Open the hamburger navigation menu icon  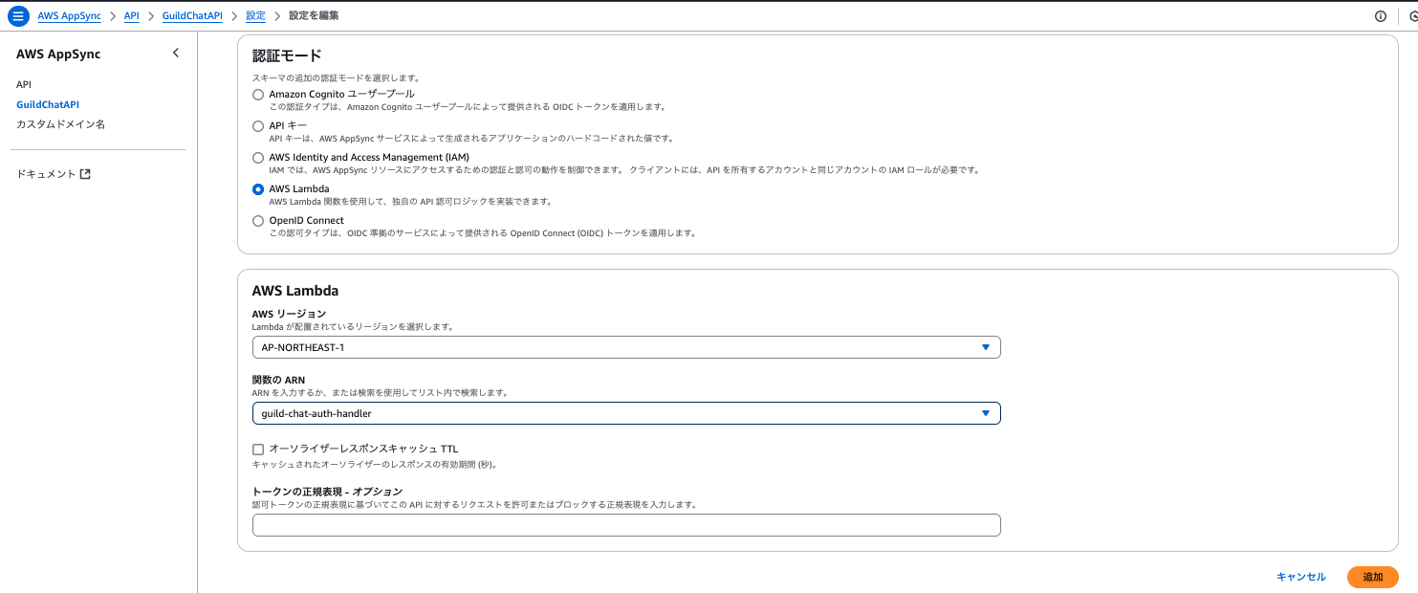click(x=18, y=16)
